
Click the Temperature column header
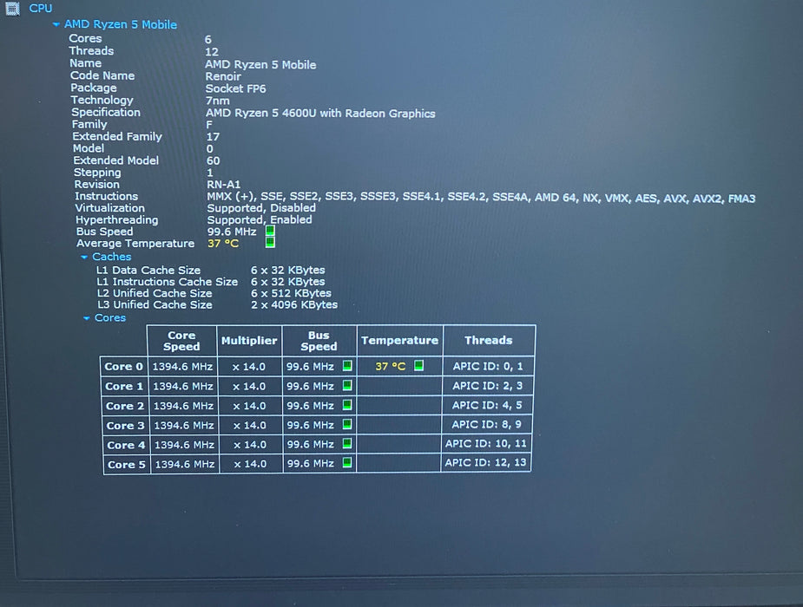399,341
